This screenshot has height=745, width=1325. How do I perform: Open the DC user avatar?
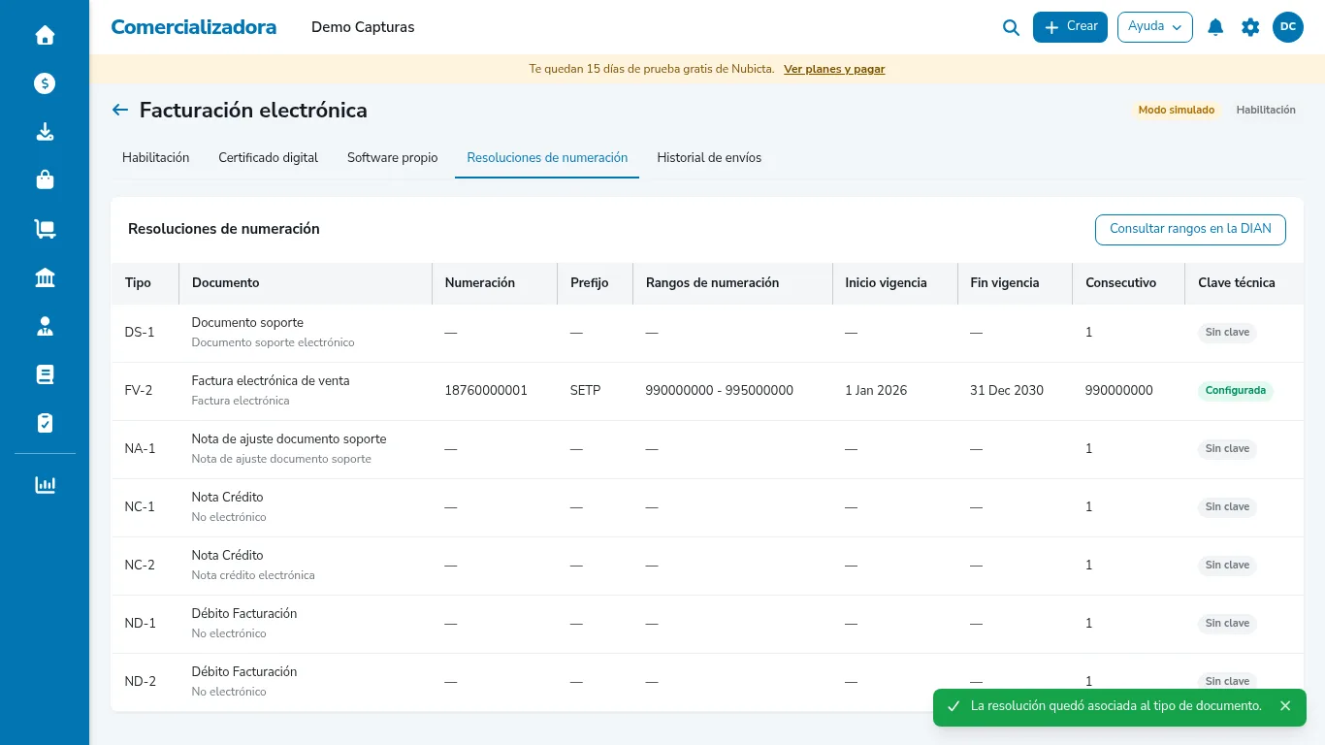point(1288,27)
